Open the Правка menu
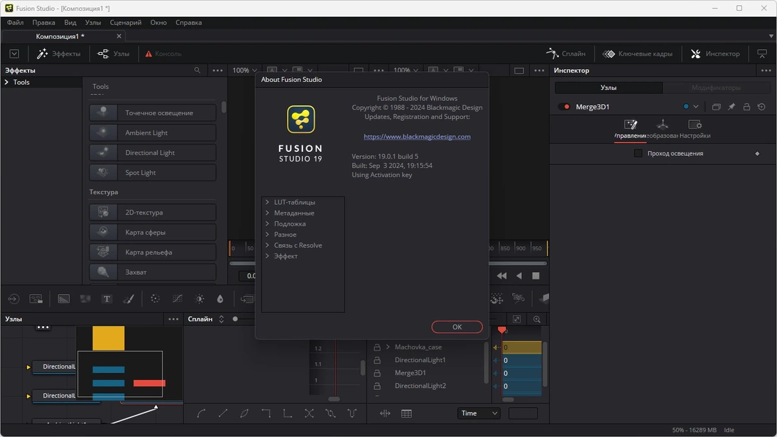The width and height of the screenshot is (777, 437). (44, 22)
